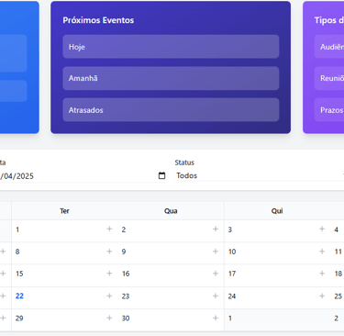Add event on Thursday the 3rd plus icon
Screen dimensions: 344x336
pyautogui.click(x=322, y=229)
